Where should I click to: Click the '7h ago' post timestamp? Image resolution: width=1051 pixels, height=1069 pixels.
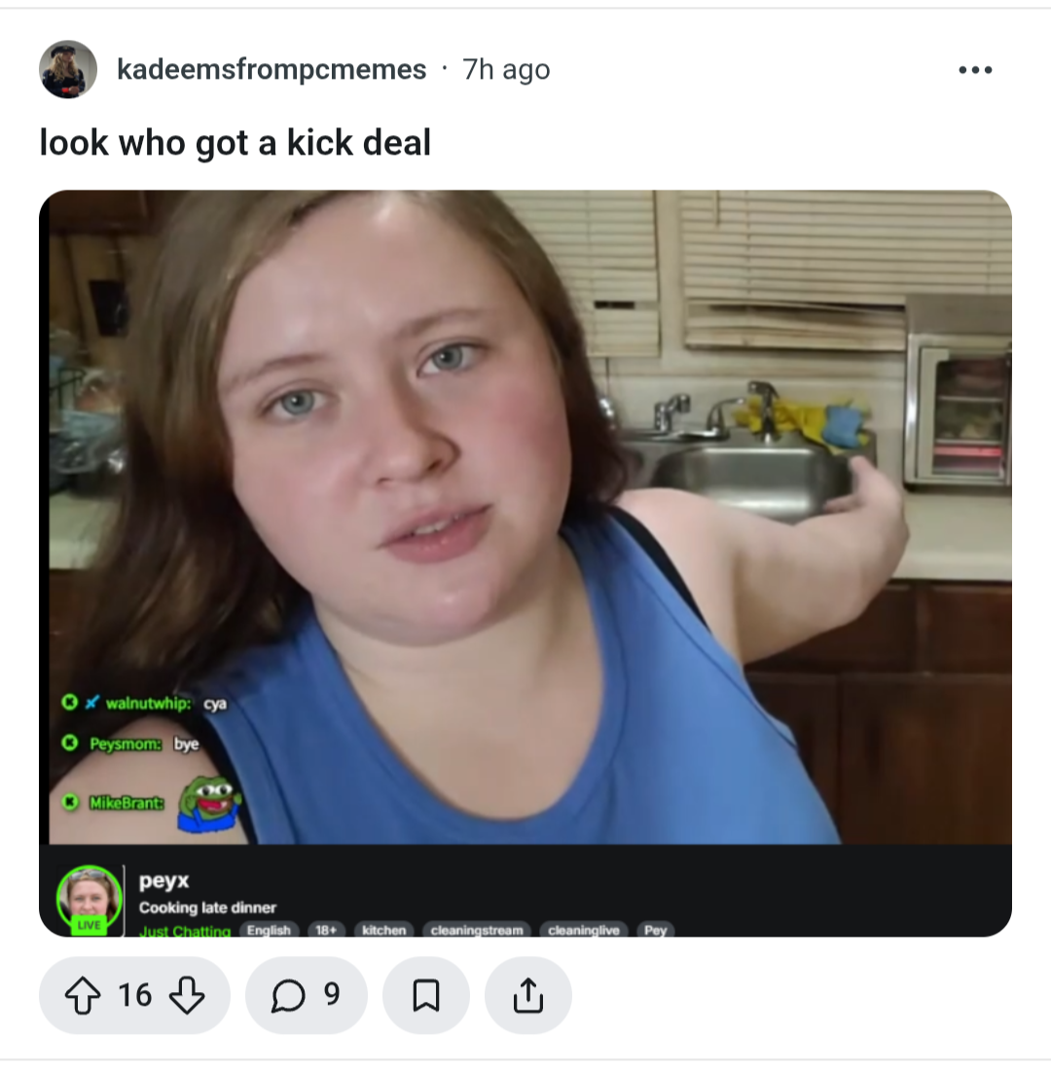(506, 69)
